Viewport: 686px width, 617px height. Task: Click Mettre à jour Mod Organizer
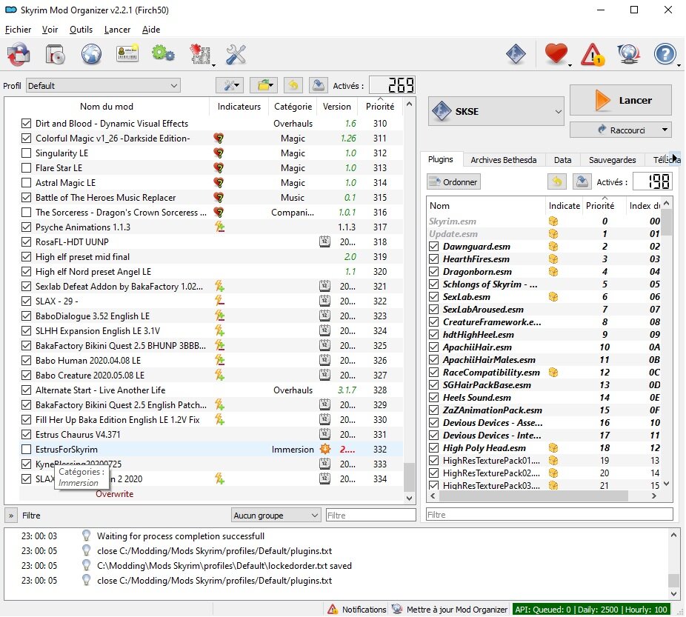pyautogui.click(x=450, y=609)
